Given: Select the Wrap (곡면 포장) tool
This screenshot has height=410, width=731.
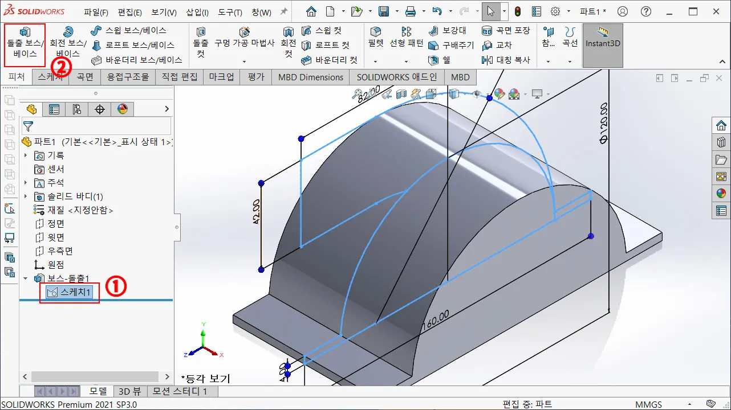Looking at the screenshot, I should [506, 31].
